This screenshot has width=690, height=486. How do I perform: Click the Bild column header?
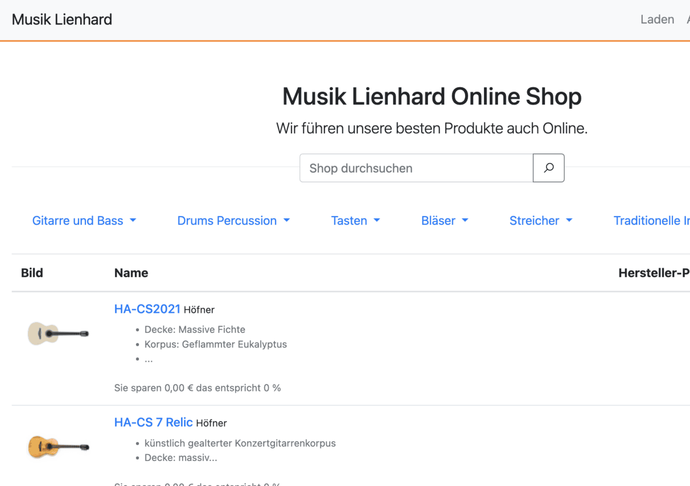32,273
